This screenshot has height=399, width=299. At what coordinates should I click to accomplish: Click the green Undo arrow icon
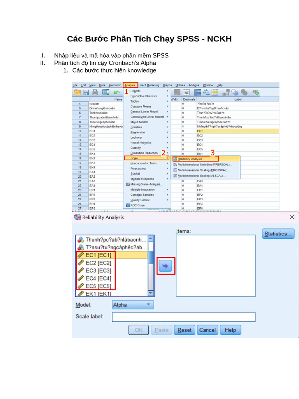[x=116, y=93]
